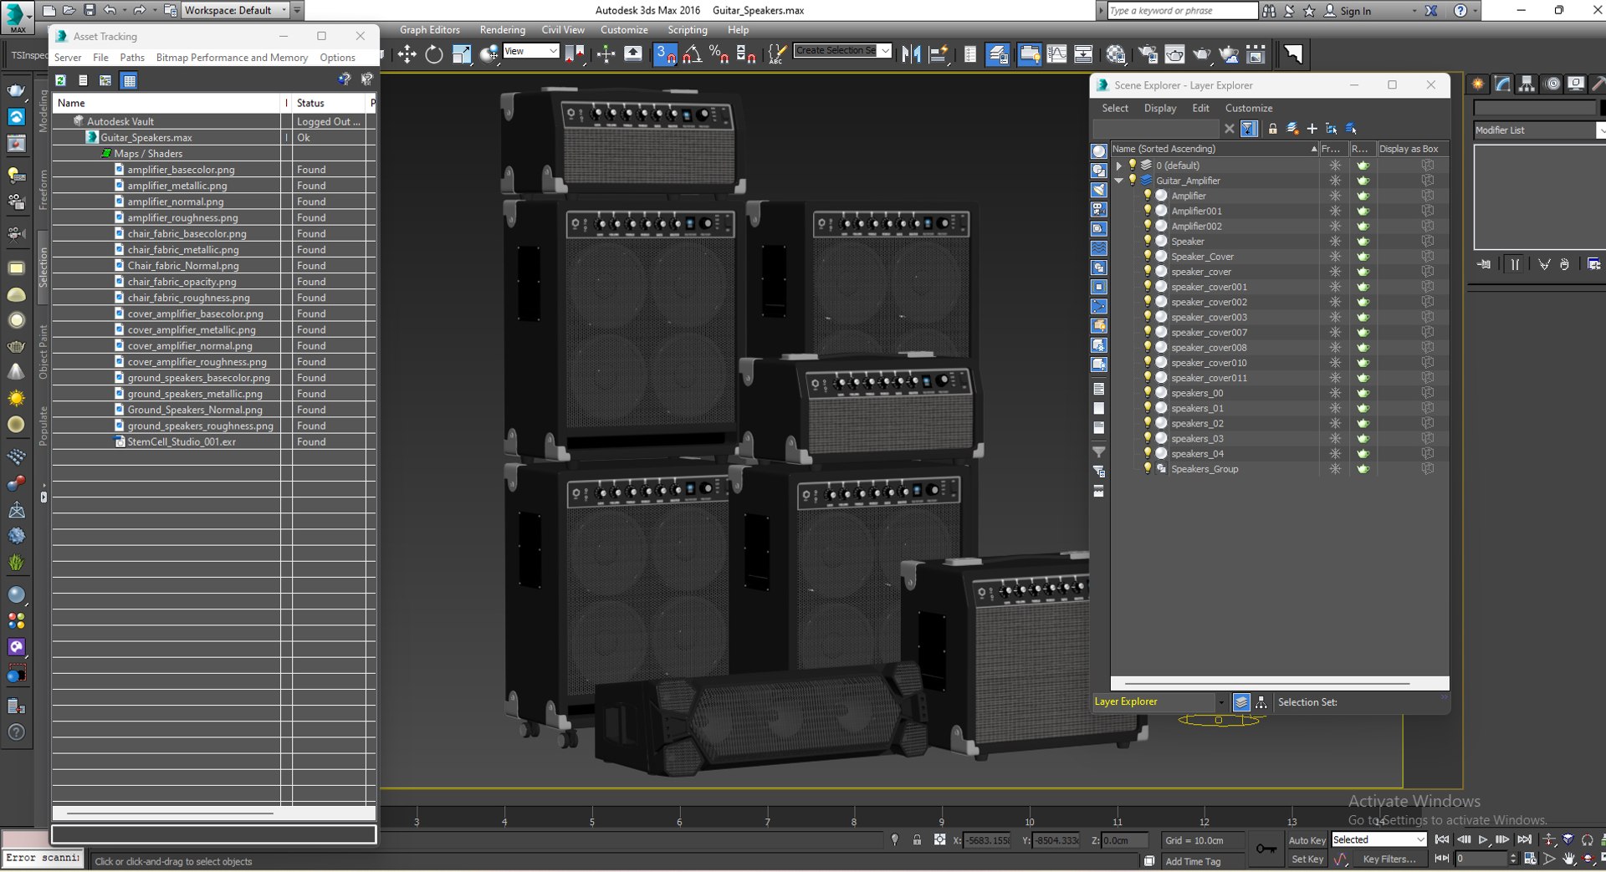Click the Lock Cell Editing padlock icon

coord(1272,129)
